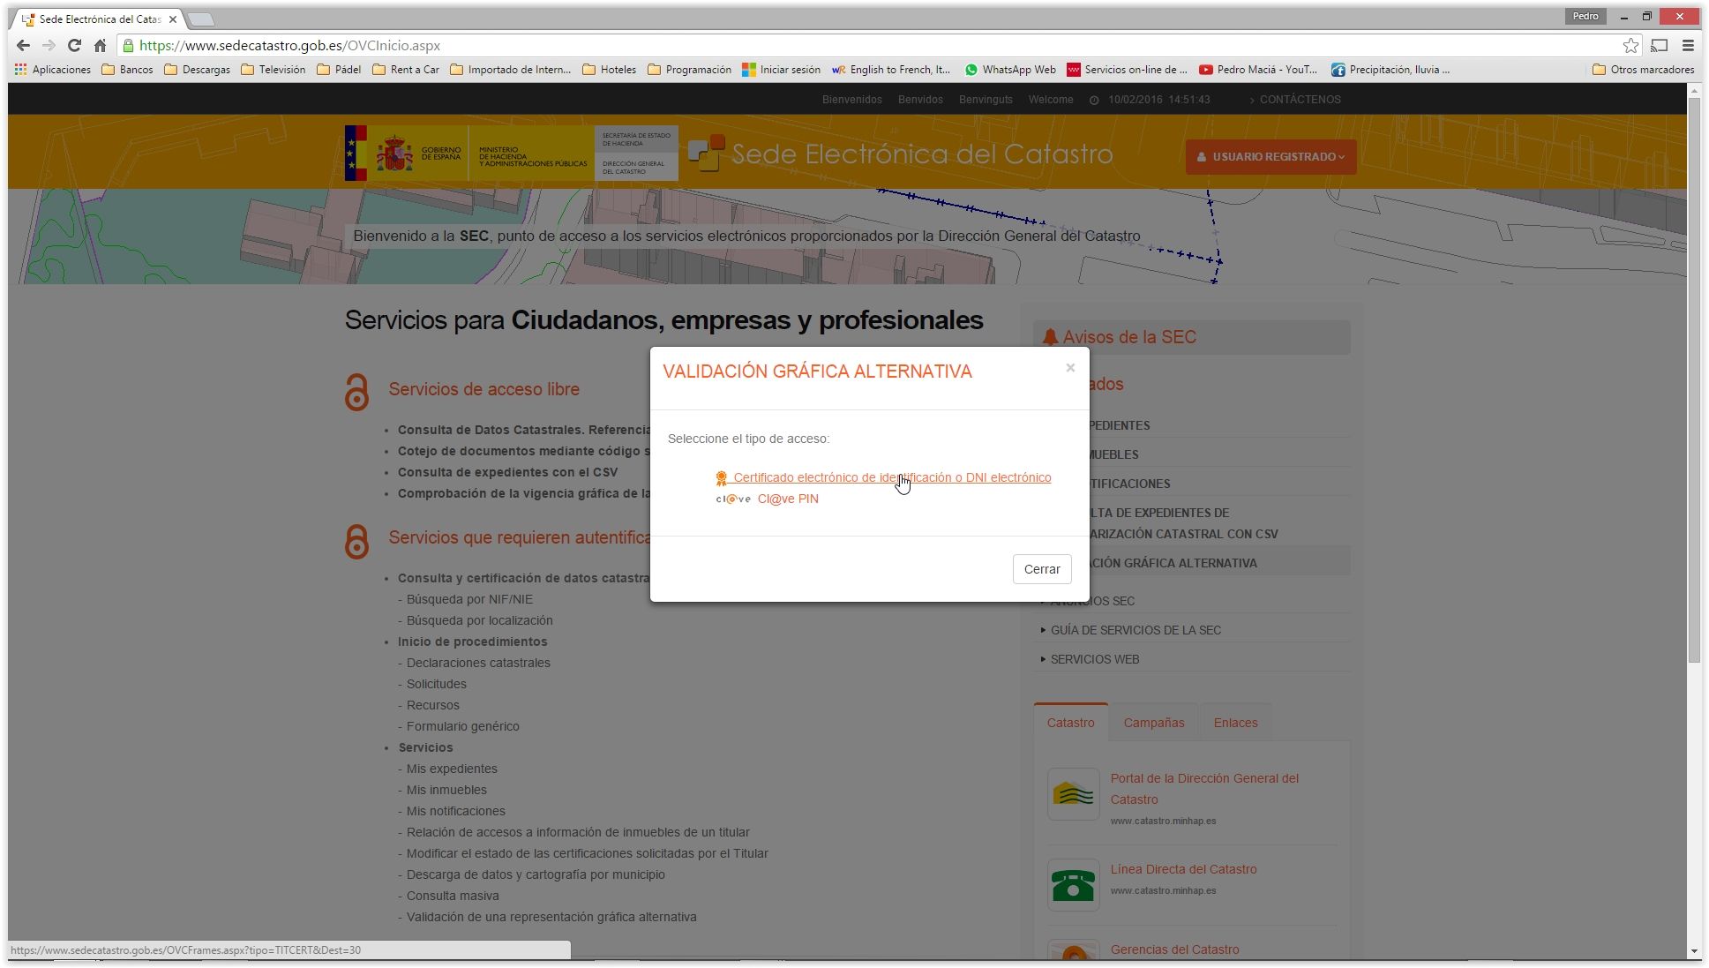
Task: Click the Cl@ve logo icon
Action: pos(733,499)
